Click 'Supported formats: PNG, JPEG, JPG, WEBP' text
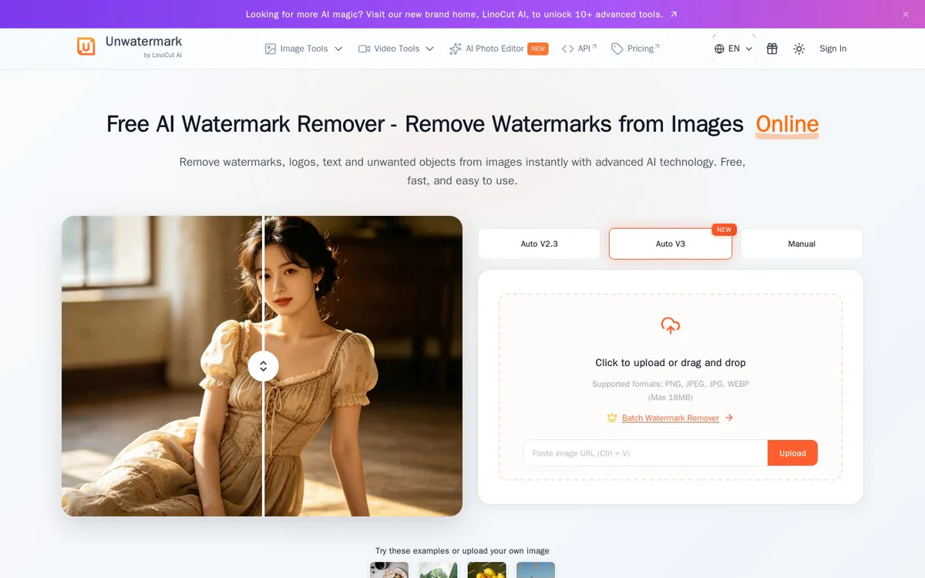 [671, 384]
